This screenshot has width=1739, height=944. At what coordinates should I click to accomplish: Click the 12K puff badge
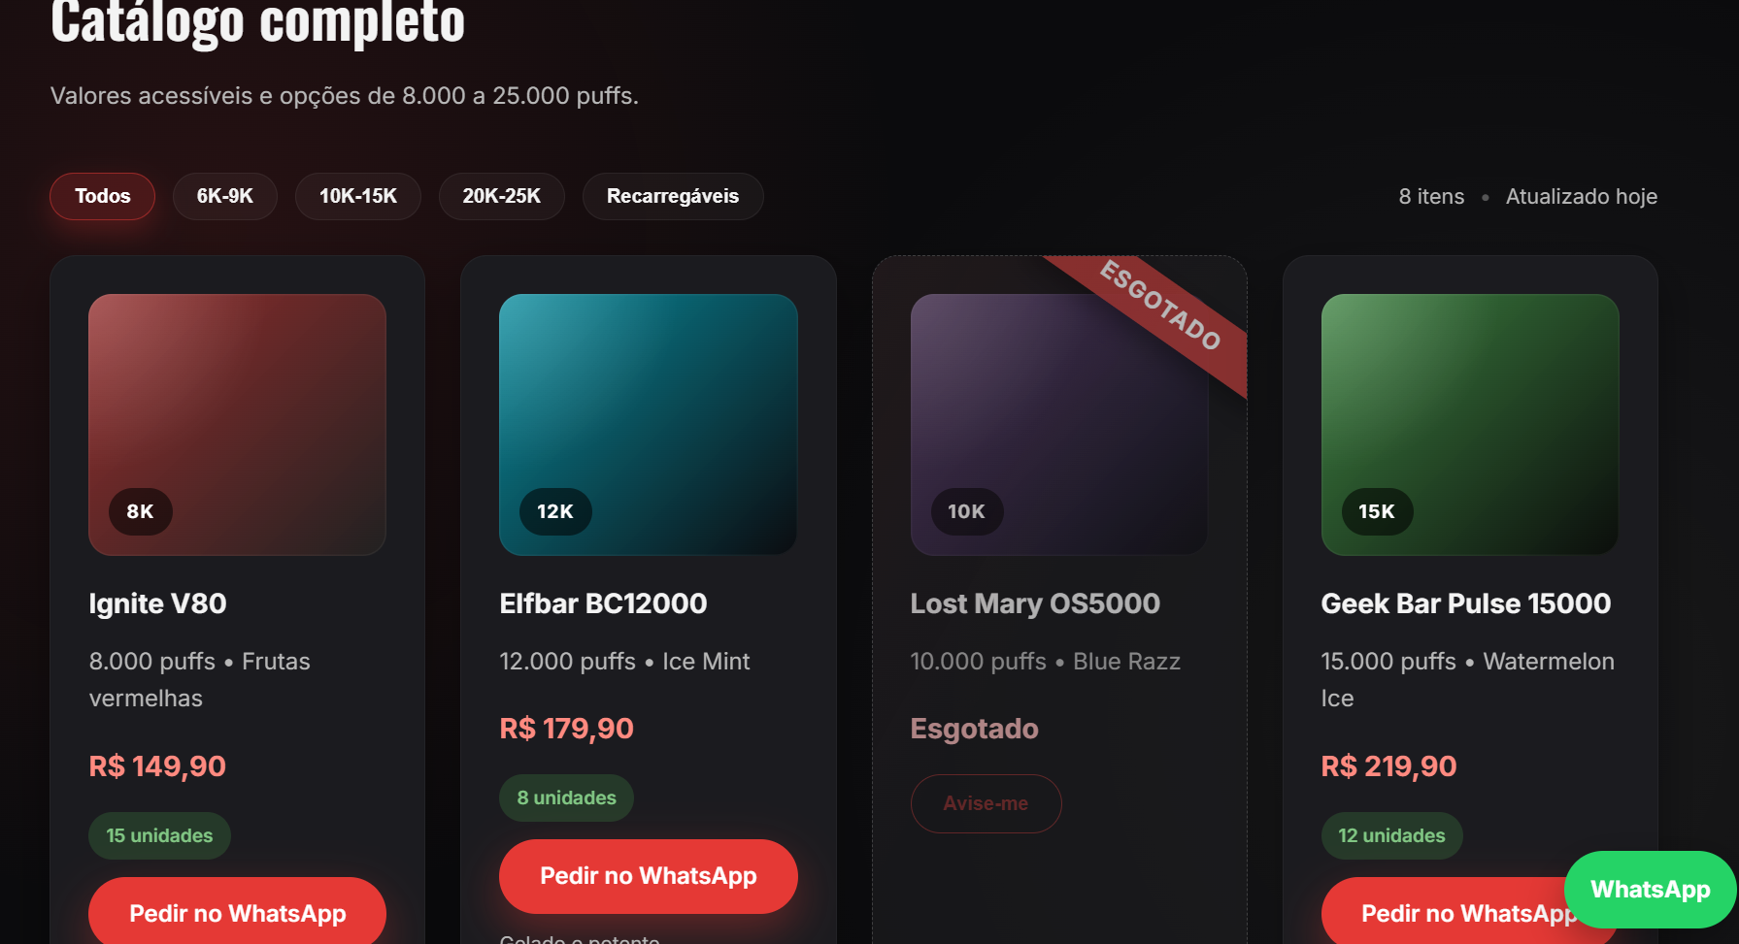click(554, 511)
